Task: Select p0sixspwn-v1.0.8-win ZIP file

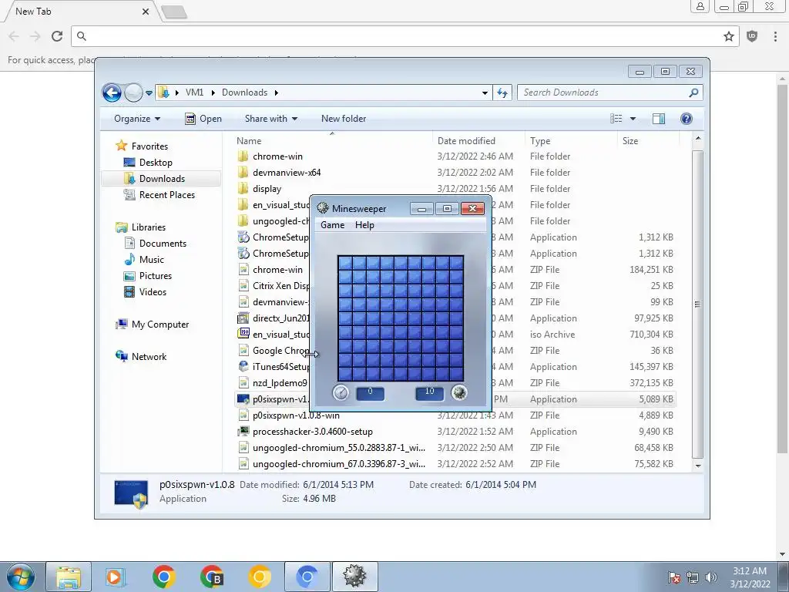Action: pyautogui.click(x=296, y=415)
